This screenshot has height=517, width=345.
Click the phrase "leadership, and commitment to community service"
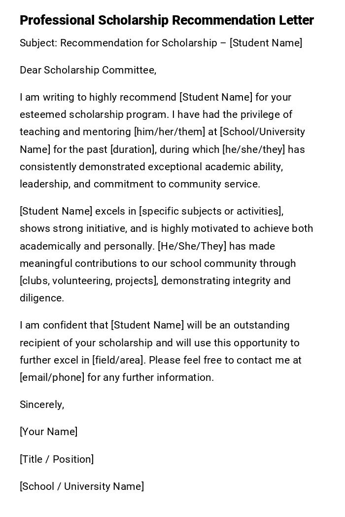[139, 184]
